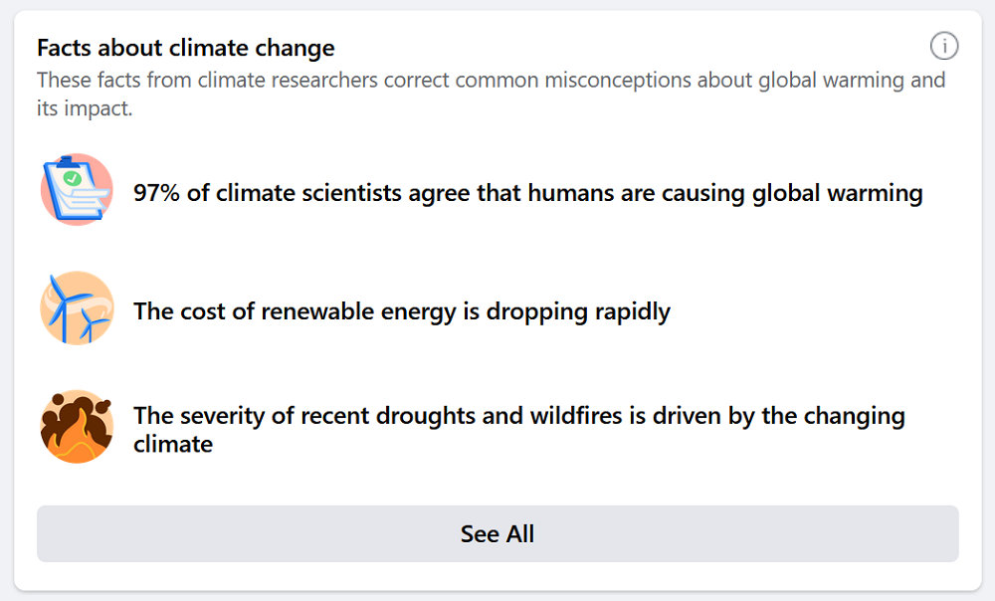The width and height of the screenshot is (995, 601).
Task: Click the "Facts about climate change" heading
Action: [186, 48]
